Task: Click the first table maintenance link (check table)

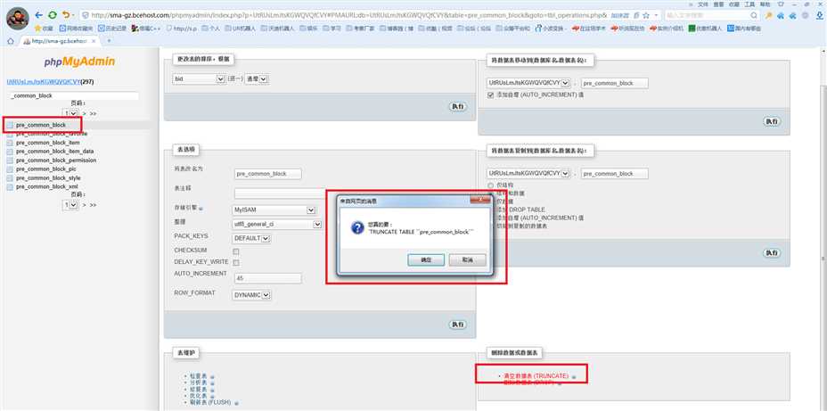Action: coord(199,376)
